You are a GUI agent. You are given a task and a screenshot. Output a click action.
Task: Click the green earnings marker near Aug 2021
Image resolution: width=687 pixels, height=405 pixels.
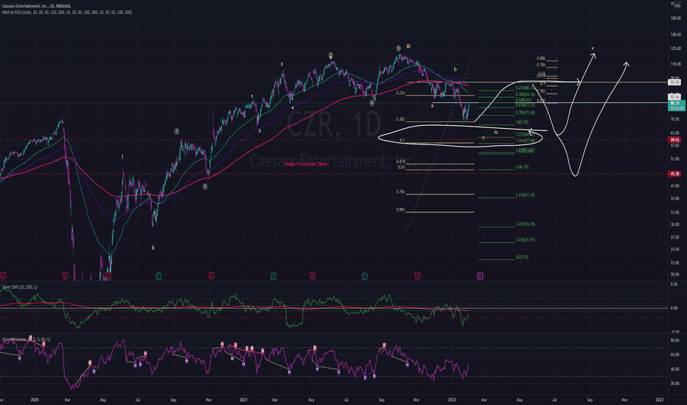(364, 276)
